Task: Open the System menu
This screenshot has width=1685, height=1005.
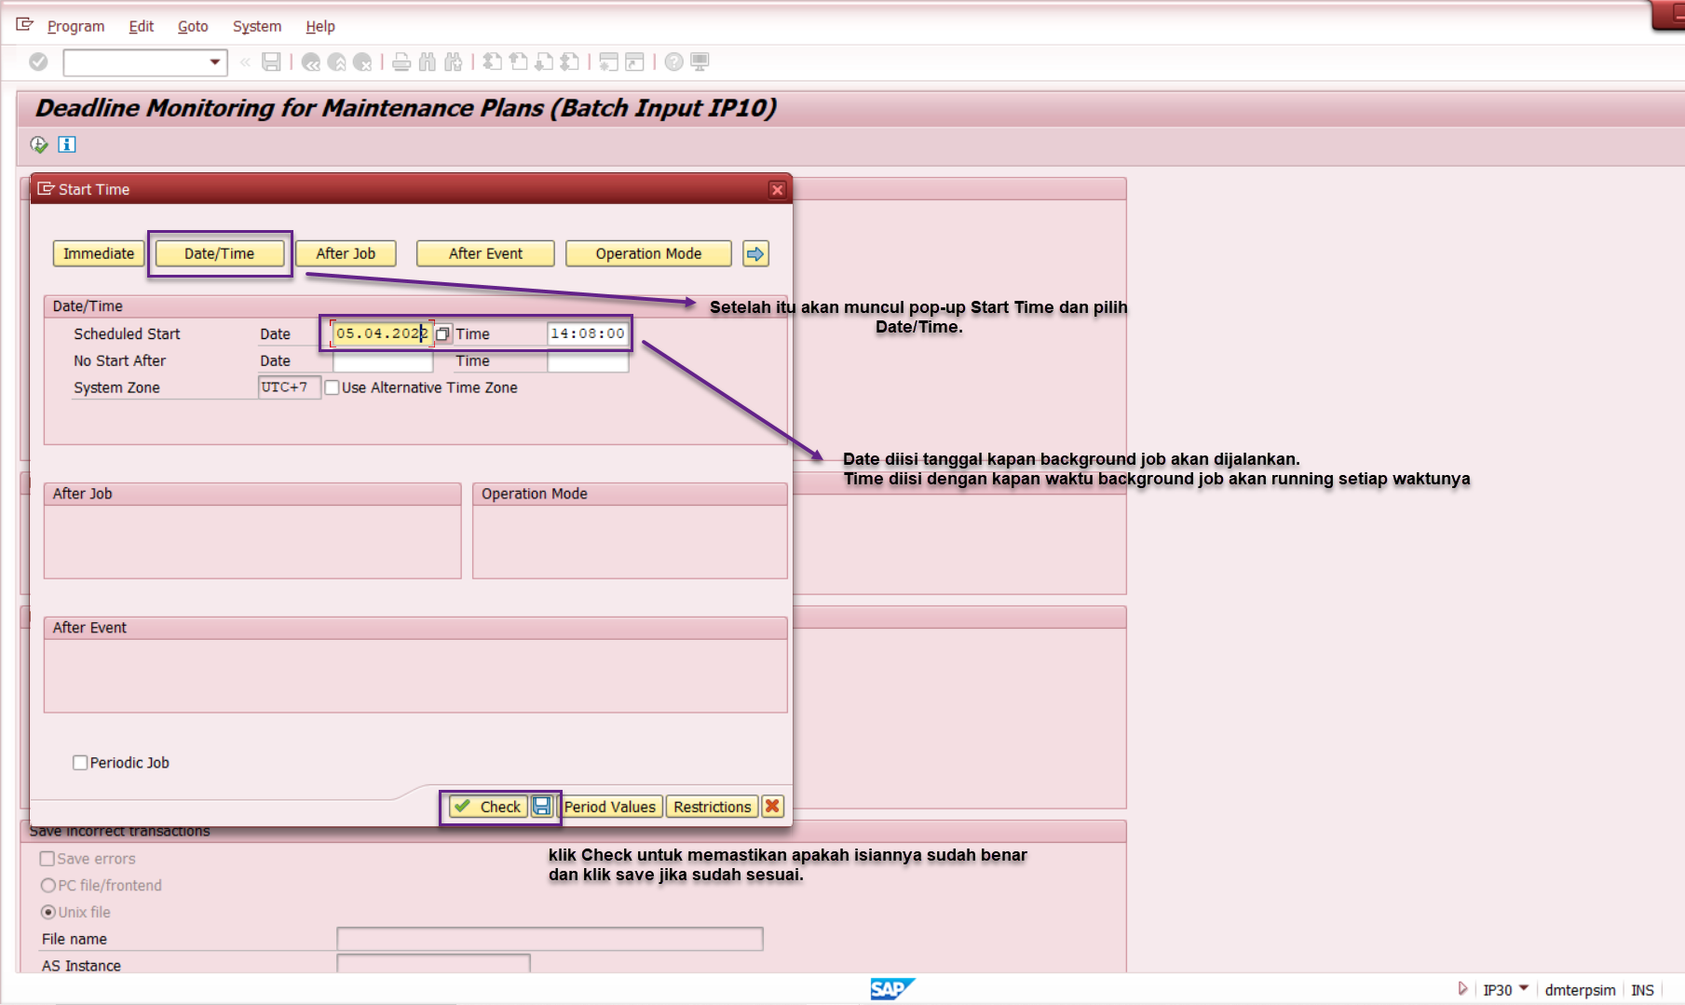Action: (256, 26)
